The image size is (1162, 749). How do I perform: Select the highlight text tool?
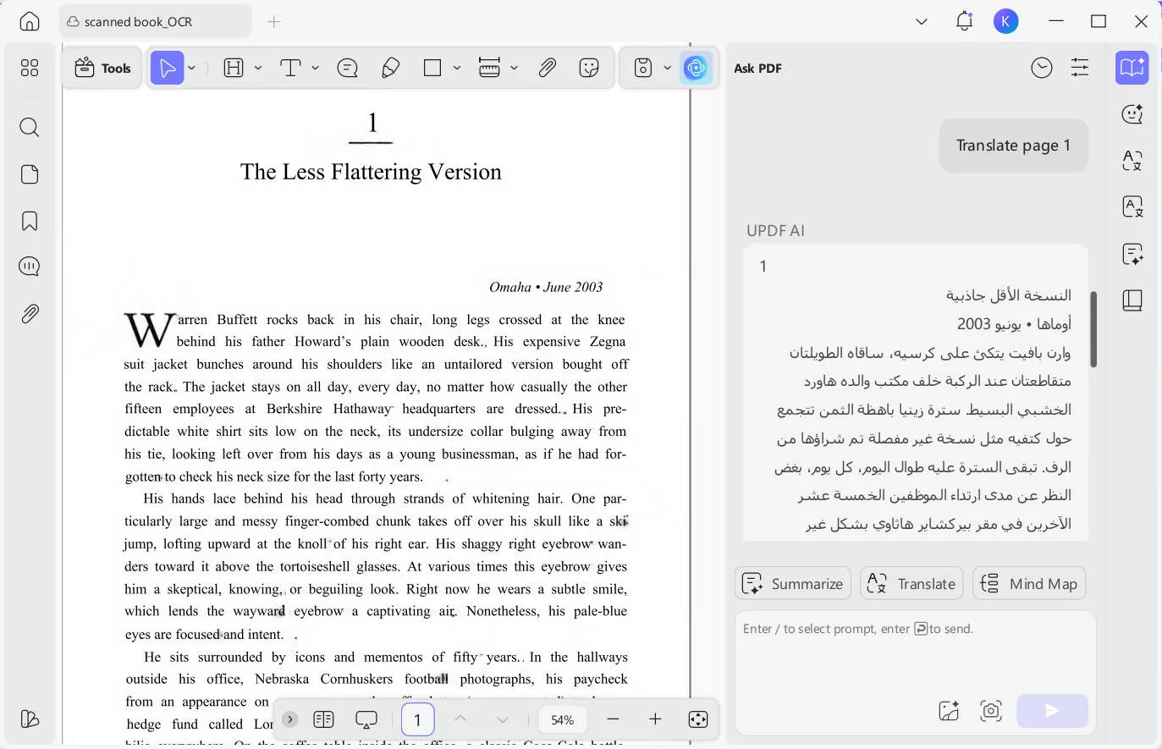(234, 68)
